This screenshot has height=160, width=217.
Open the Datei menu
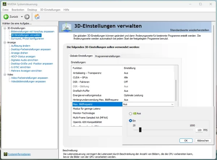click(x=5, y=10)
